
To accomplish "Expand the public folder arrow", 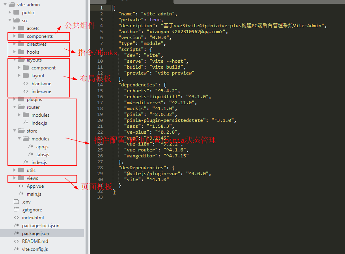I will [x=10, y=12].
